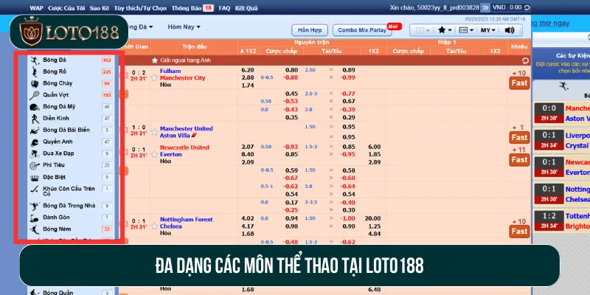Favorite the Fulham vs Manchester City match

154,78
